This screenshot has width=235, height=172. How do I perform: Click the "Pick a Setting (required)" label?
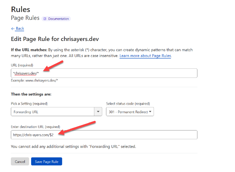[29, 104]
